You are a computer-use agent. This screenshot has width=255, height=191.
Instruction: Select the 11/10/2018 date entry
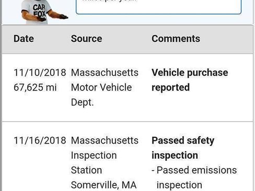pyautogui.click(x=40, y=73)
